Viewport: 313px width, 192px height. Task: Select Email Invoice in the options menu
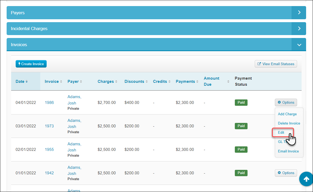[x=288, y=151]
